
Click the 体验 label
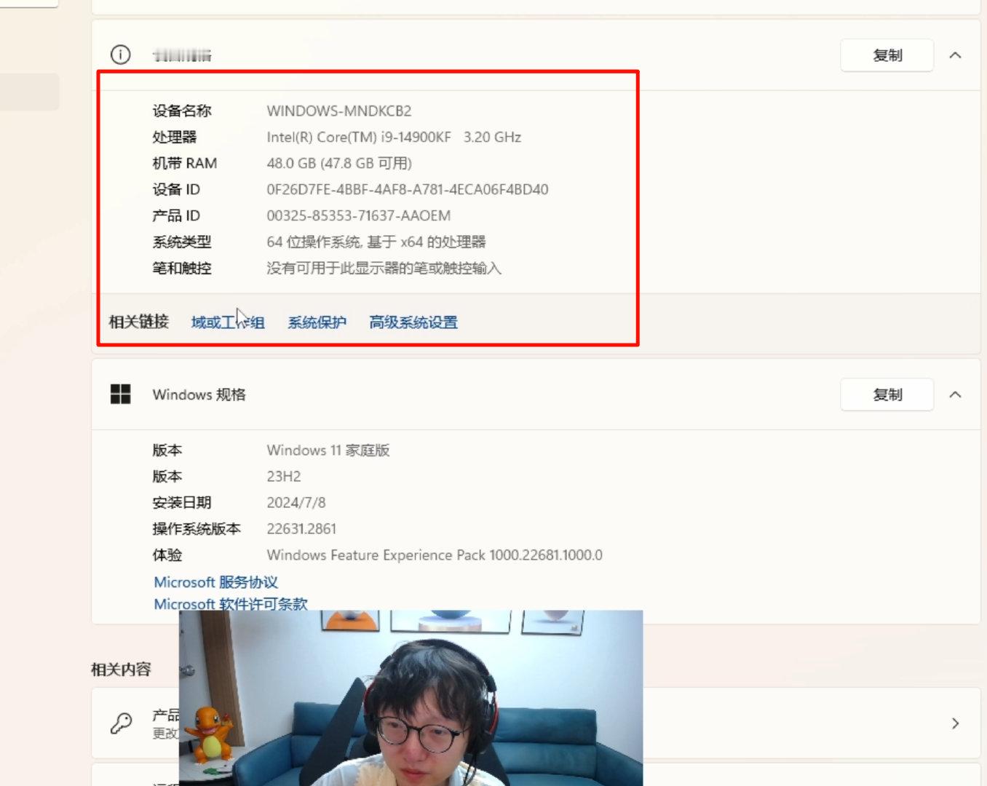(x=167, y=555)
